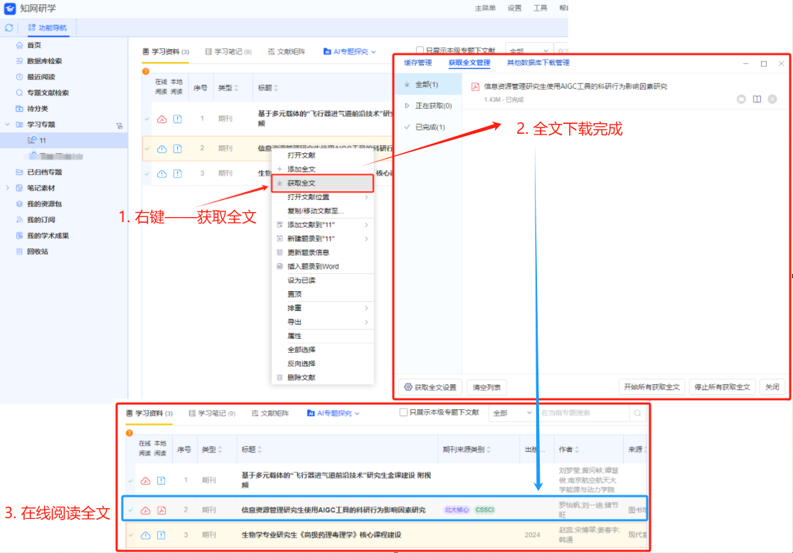The width and height of the screenshot is (793, 553).
Task: Collapse the 学习专题 tree node
Action: tap(7, 125)
